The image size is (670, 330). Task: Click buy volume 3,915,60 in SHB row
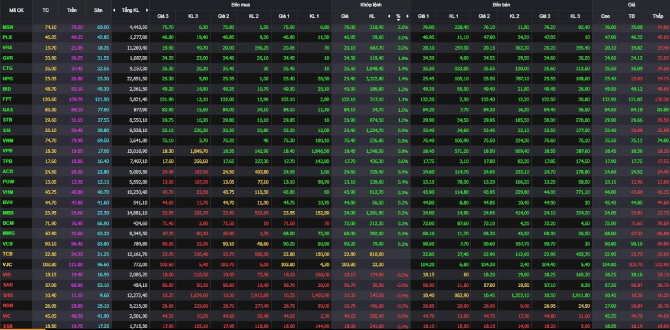(x=260, y=295)
